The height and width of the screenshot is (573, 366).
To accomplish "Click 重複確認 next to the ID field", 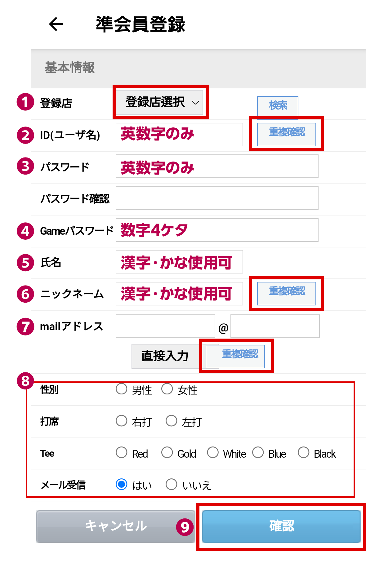I will 287,134.
